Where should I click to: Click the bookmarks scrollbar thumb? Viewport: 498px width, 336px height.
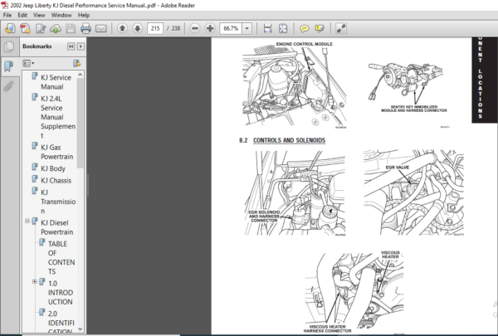(x=80, y=124)
